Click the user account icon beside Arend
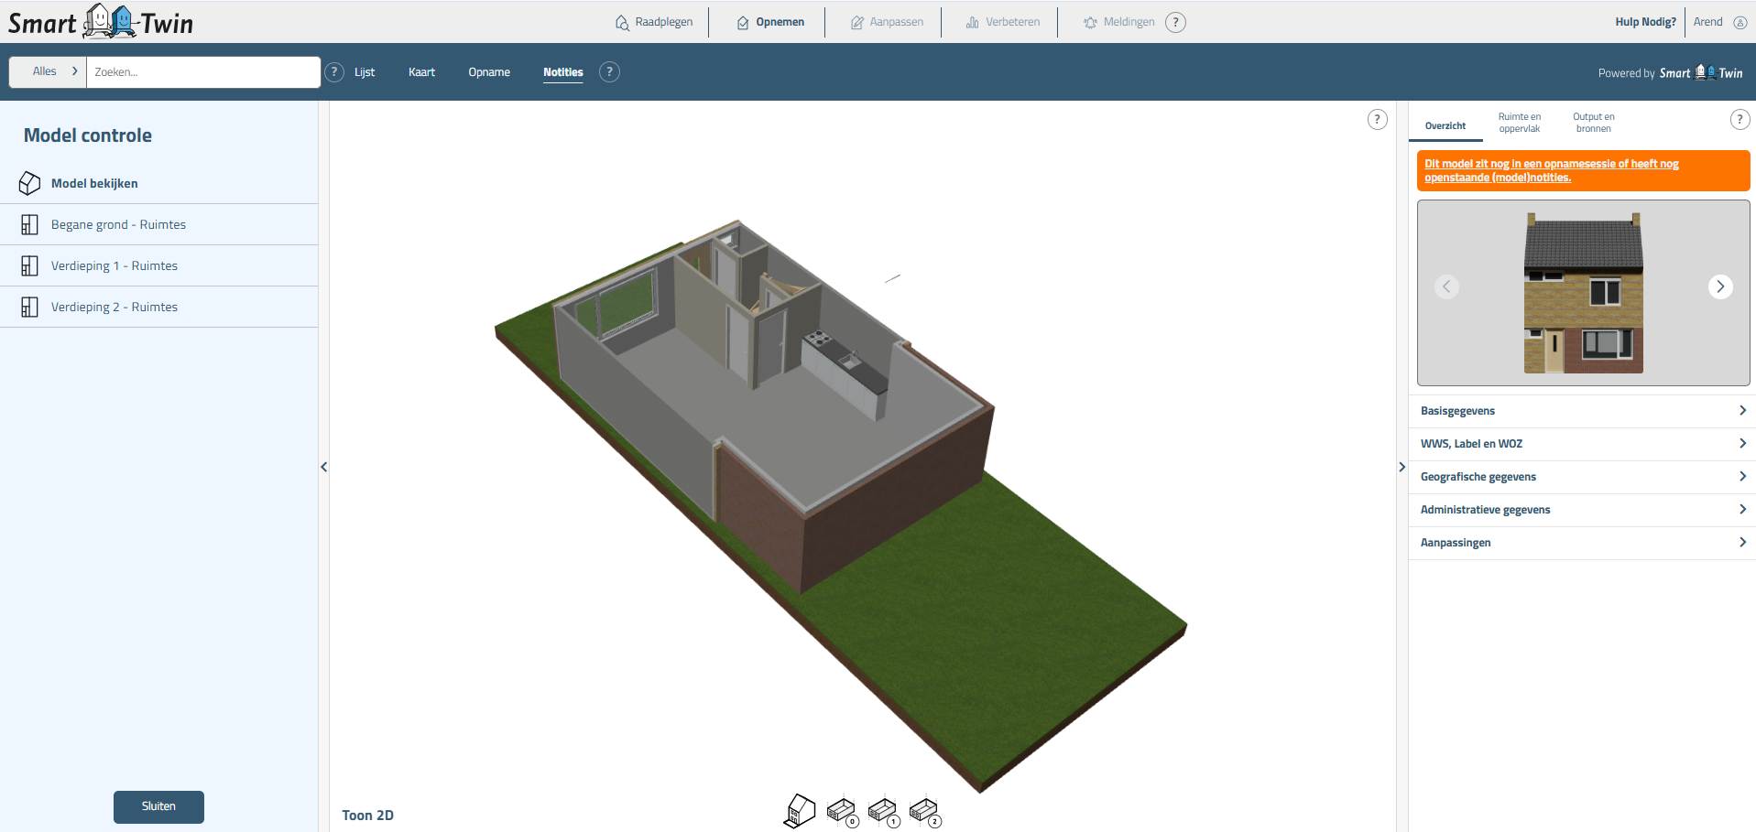This screenshot has width=1756, height=832. 1740,22
